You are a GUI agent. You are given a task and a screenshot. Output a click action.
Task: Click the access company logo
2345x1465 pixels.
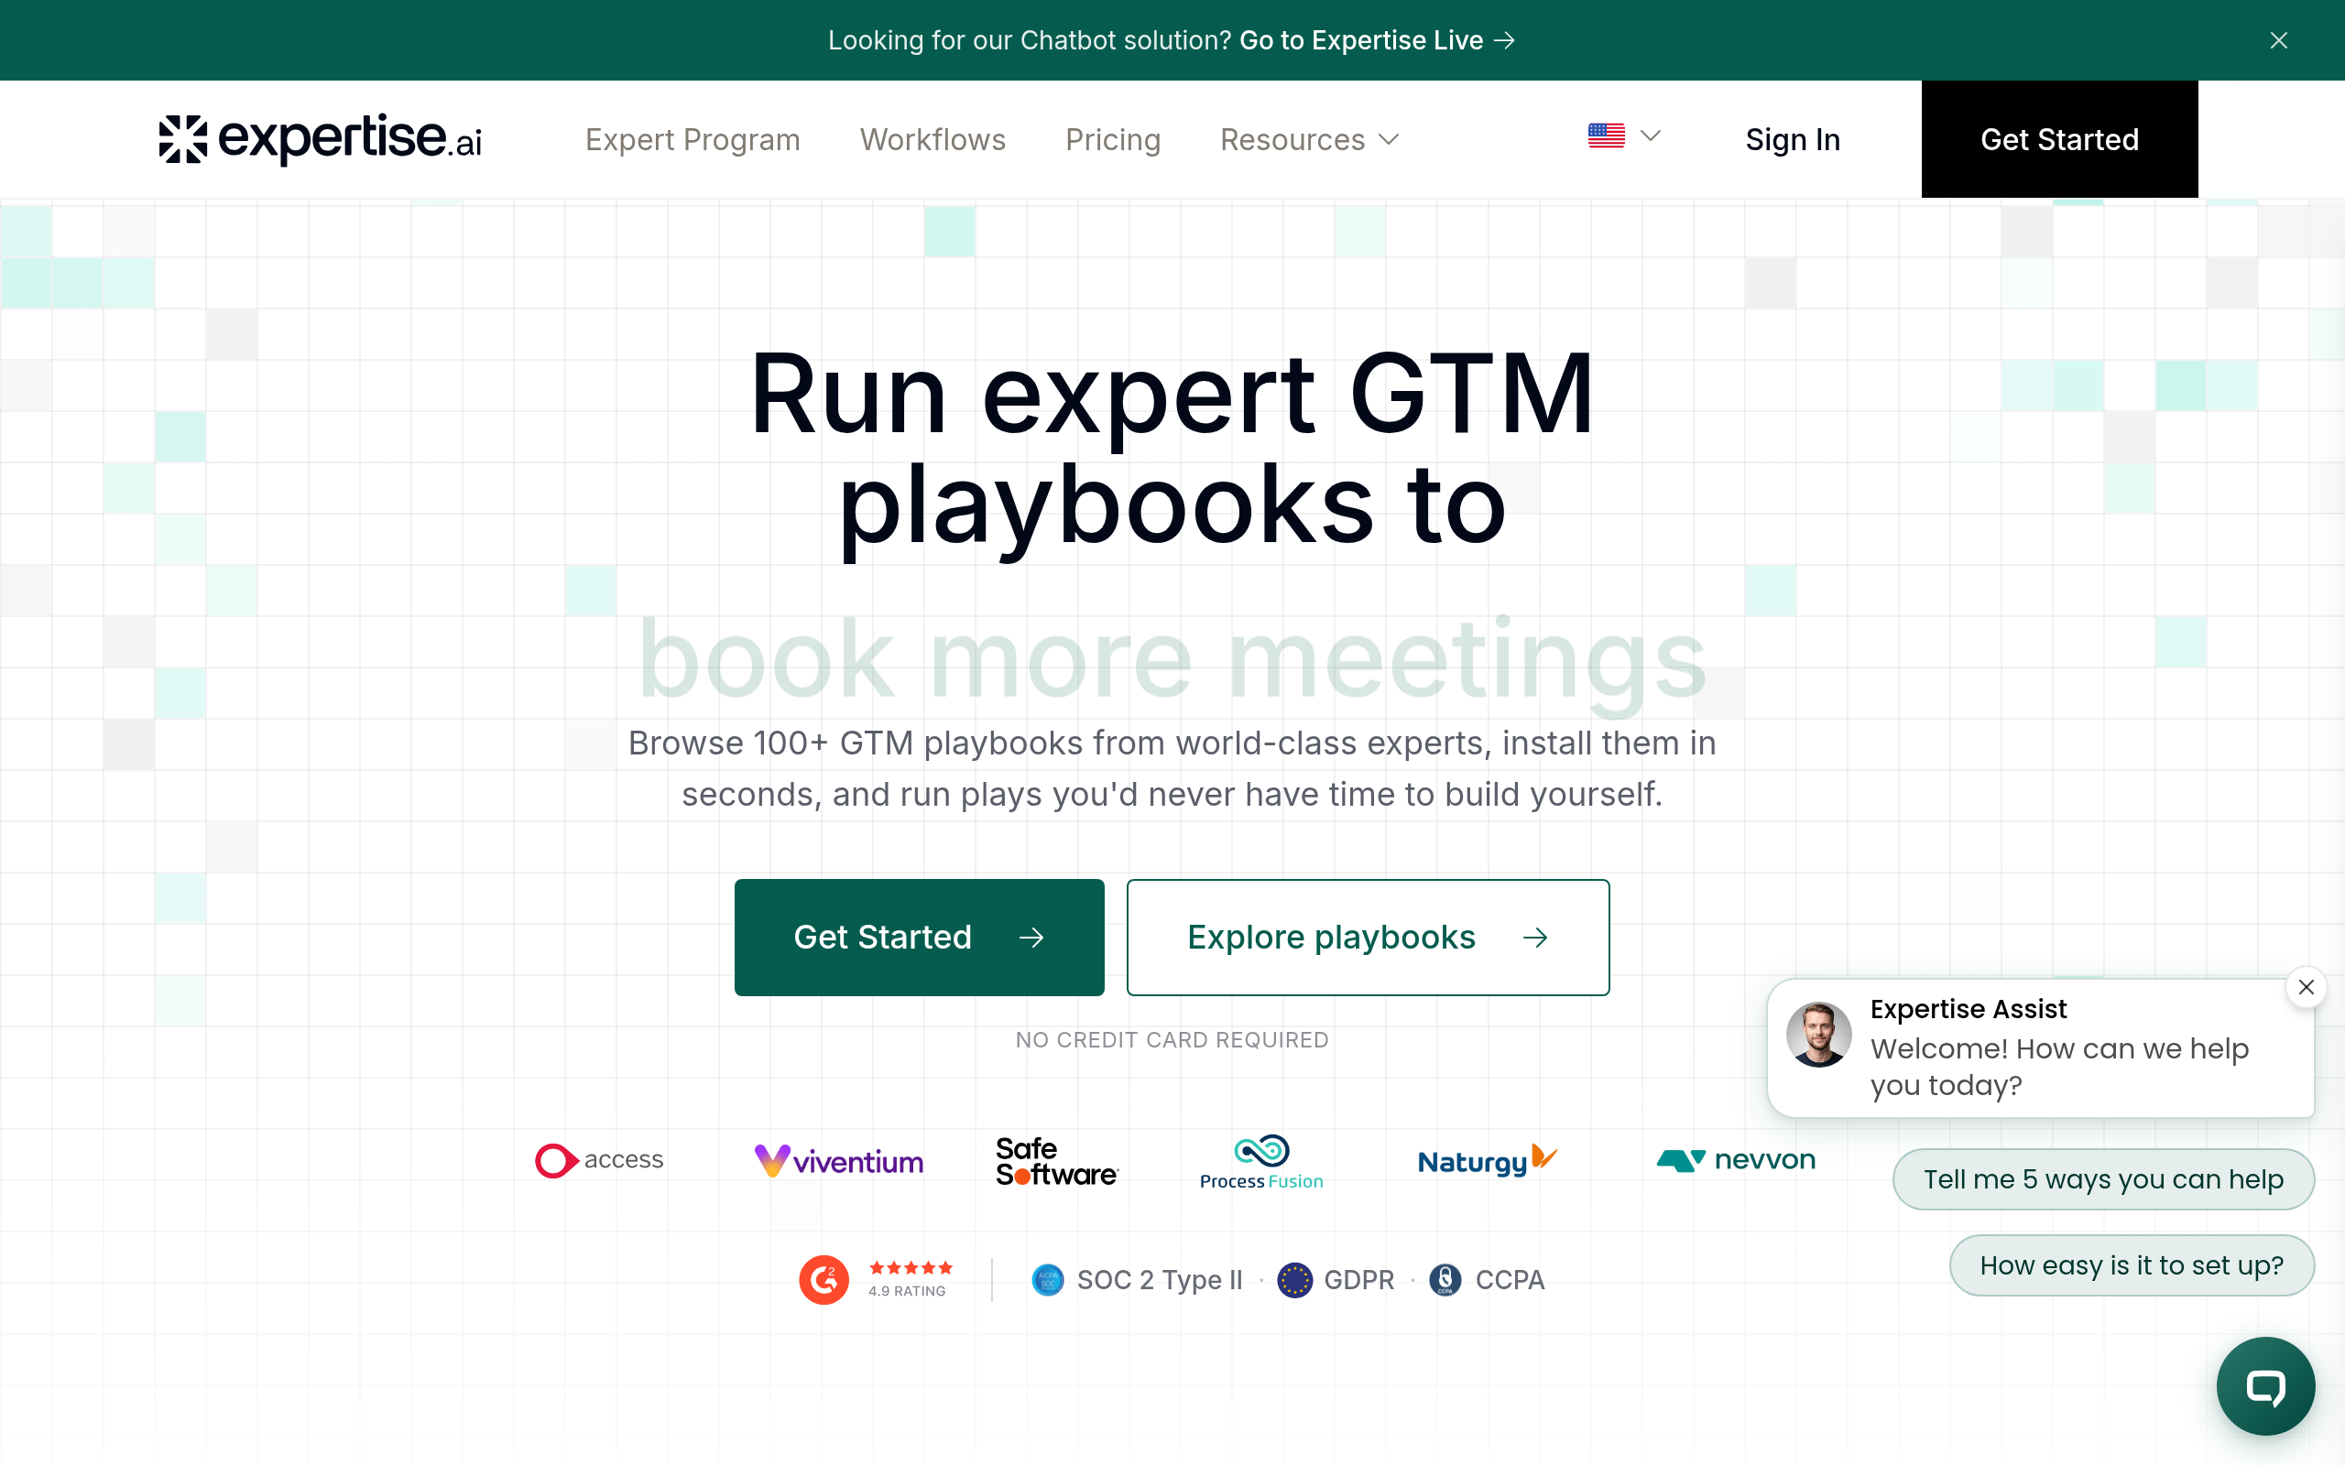click(x=599, y=1160)
